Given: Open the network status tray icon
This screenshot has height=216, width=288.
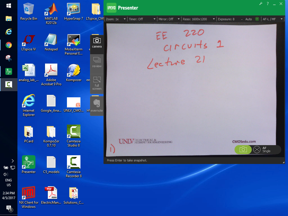Looking at the screenshot, I should 13,168.
